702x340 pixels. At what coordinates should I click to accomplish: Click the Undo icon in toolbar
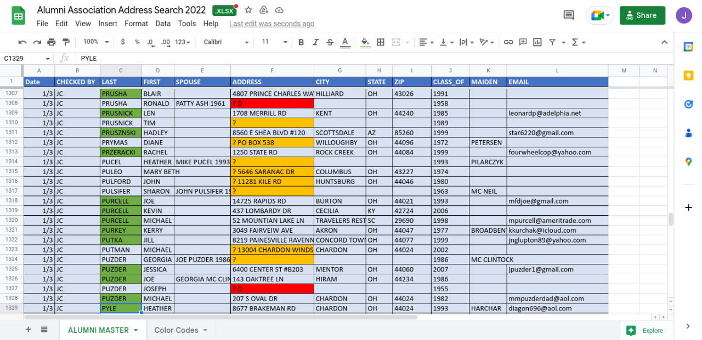[22, 42]
